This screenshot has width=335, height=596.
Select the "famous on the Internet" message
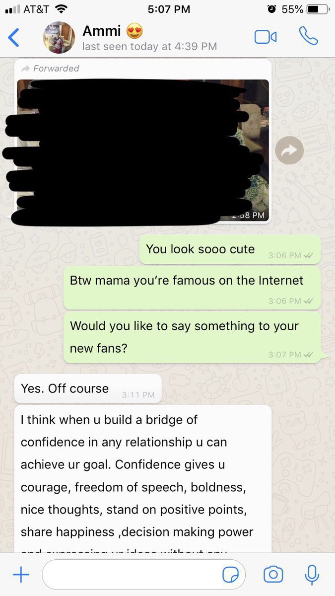[x=192, y=288]
